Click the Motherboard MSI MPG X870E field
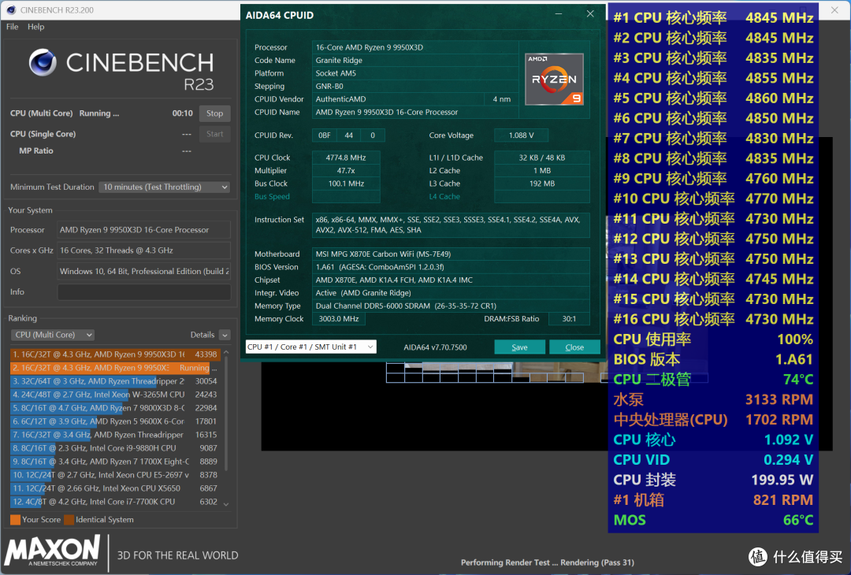The height and width of the screenshot is (575, 851). pos(451,254)
